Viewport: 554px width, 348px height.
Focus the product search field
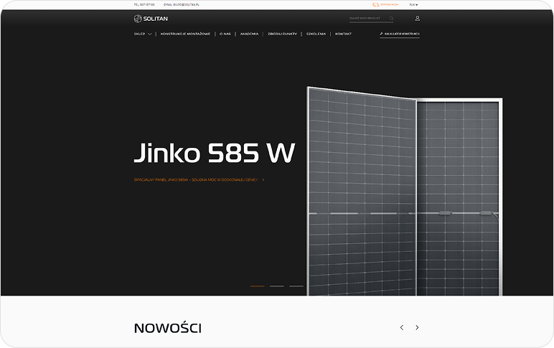[367, 19]
